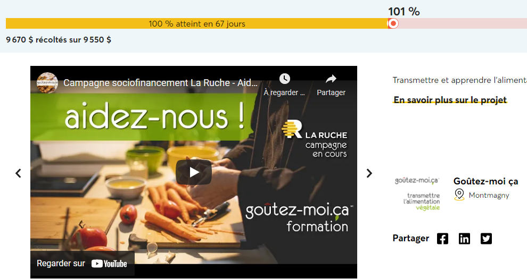This screenshot has height=279, width=527.
Task: Click the progress bar goal marker
Action: tap(393, 23)
